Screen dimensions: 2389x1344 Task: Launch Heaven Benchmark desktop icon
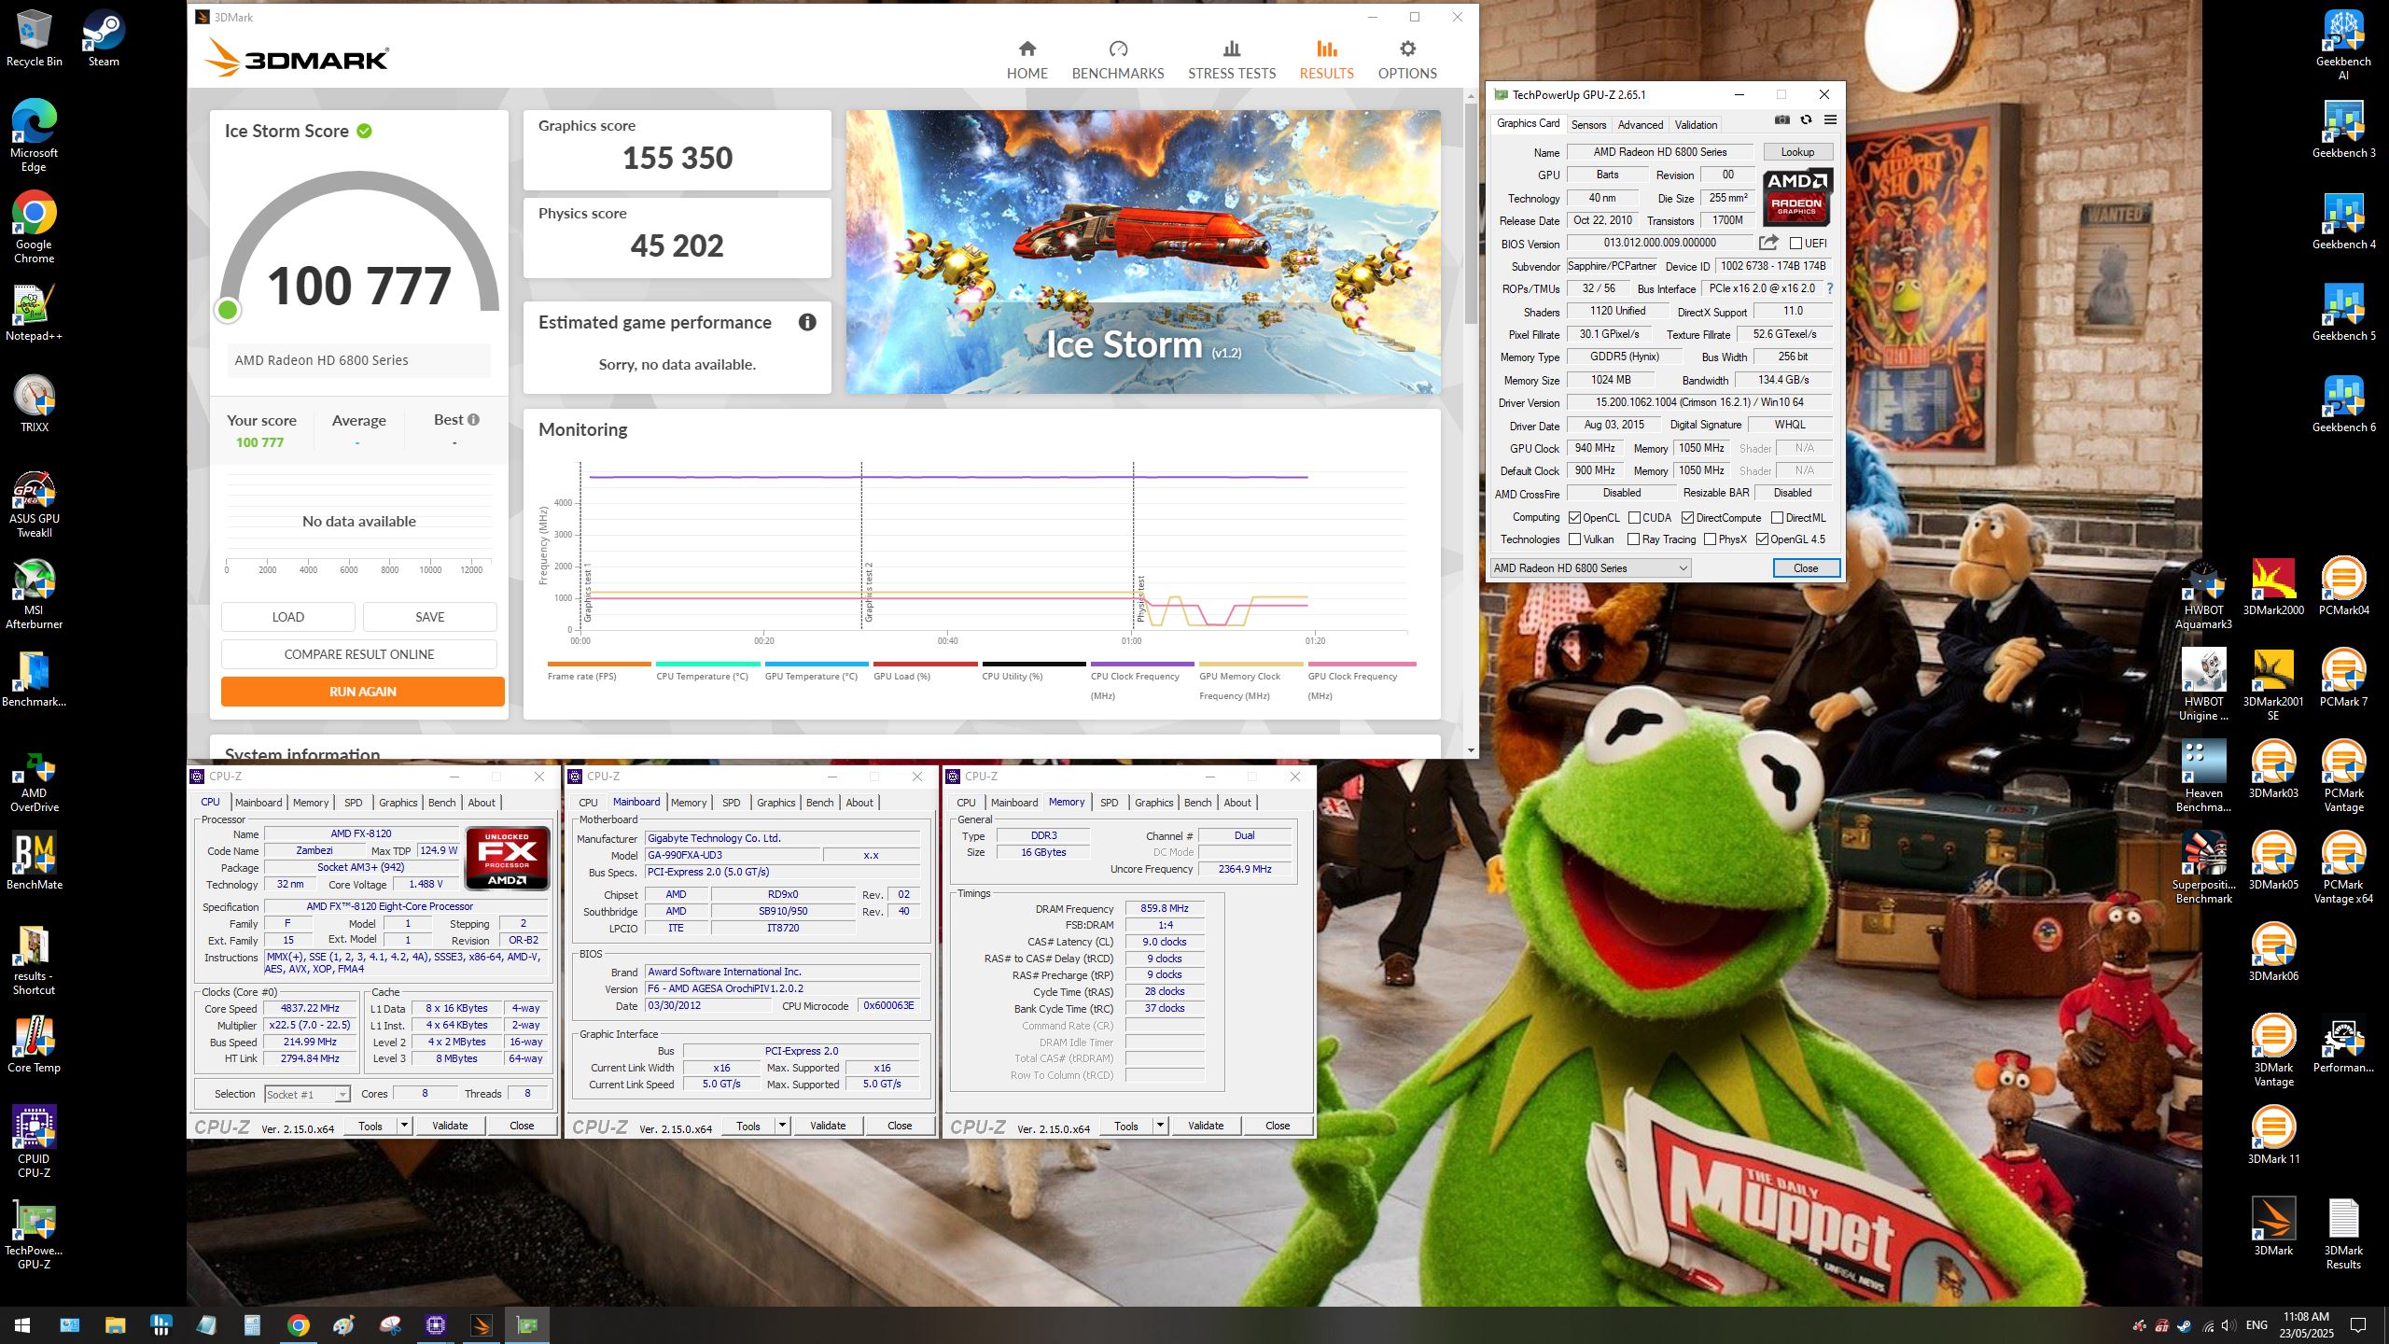pos(2203,777)
